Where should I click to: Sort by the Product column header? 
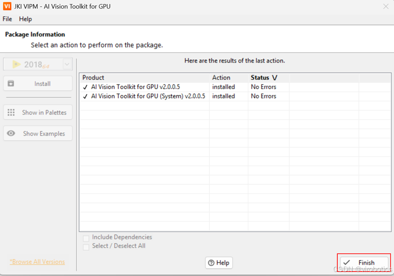145,77
